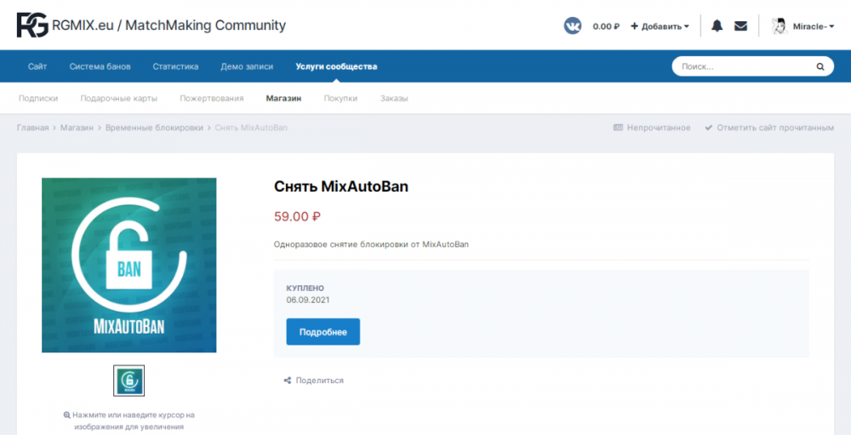
Task: Open Временные блокировки breadcrumb link
Action: click(154, 128)
